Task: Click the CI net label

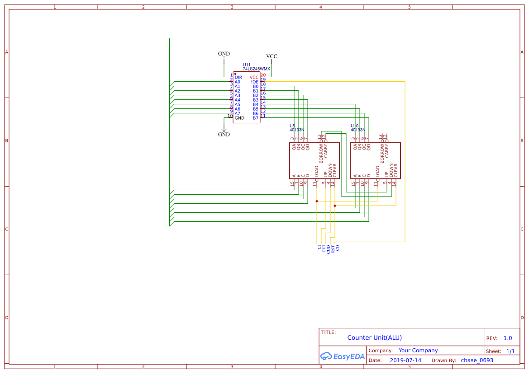Action: (x=319, y=247)
